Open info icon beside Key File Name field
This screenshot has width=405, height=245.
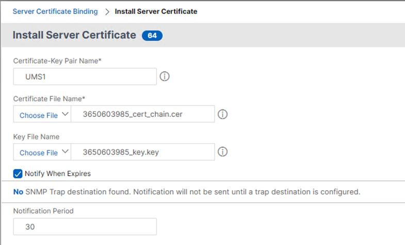[x=223, y=152]
